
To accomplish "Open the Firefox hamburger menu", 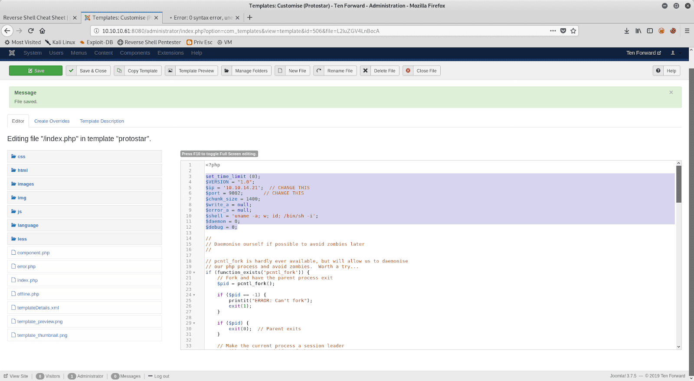I will click(x=687, y=31).
